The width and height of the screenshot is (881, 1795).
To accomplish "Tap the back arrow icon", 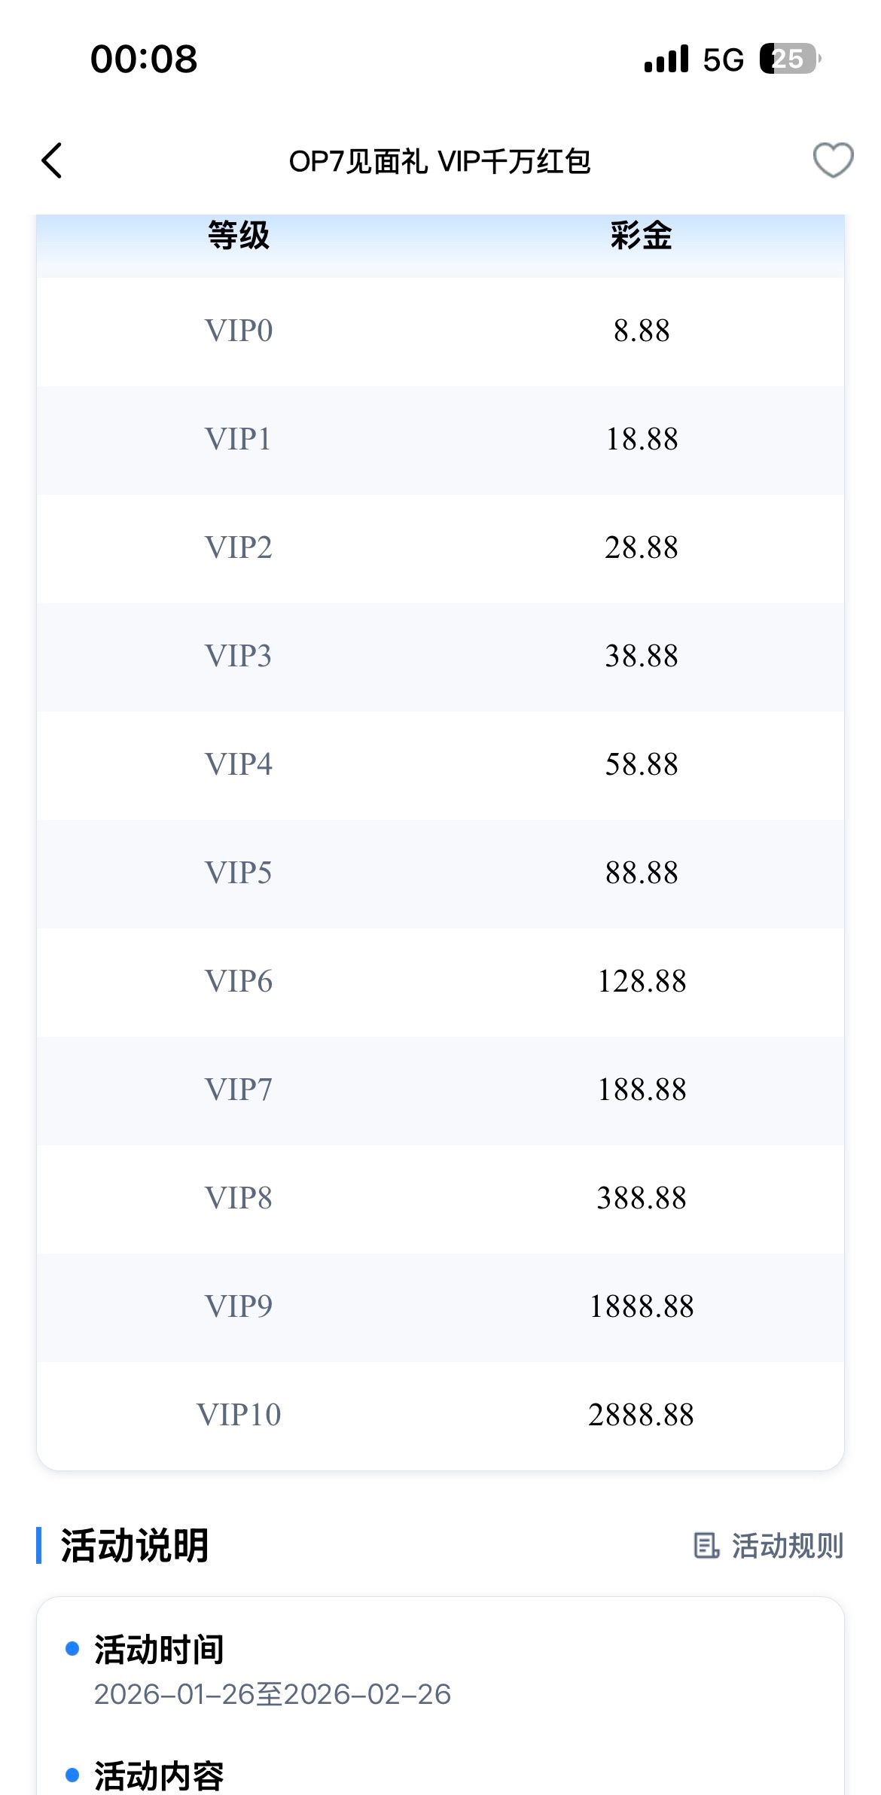I will 52,160.
